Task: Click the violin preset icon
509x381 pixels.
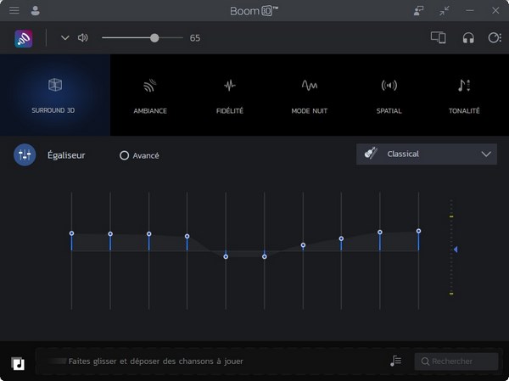Action: tap(371, 153)
